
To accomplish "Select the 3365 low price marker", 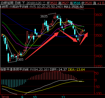I will 20,60.
